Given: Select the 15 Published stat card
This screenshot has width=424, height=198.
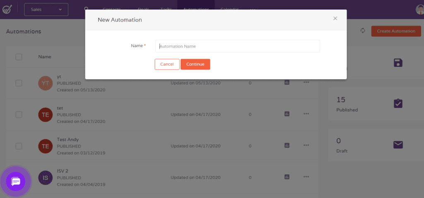Looking at the screenshot, I should pos(376,104).
